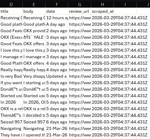
Task: Select column D header
Action: tap(11, 4)
